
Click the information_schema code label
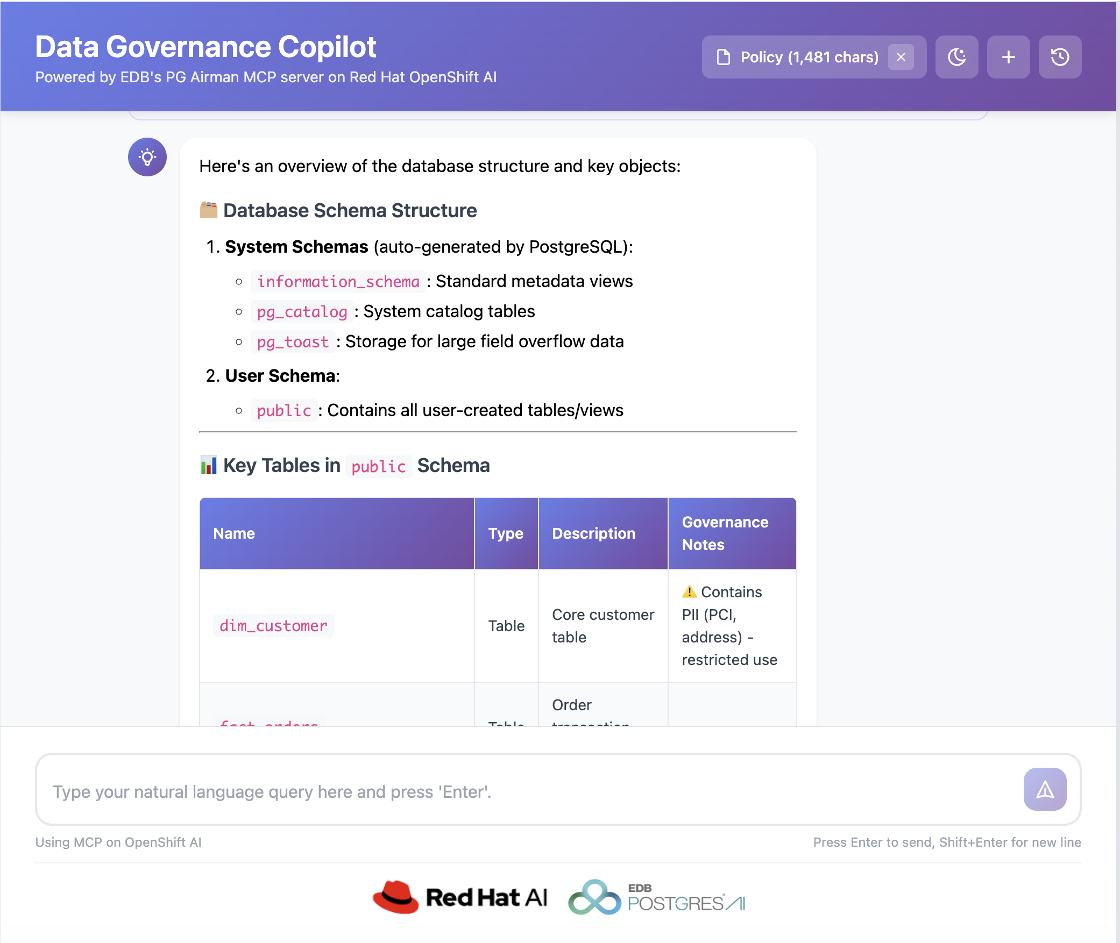pyautogui.click(x=338, y=282)
